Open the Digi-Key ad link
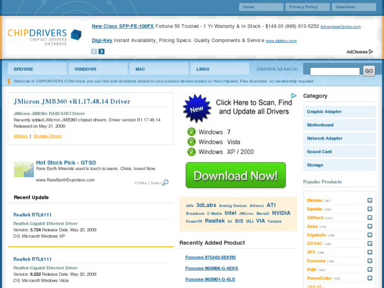 [102, 41]
